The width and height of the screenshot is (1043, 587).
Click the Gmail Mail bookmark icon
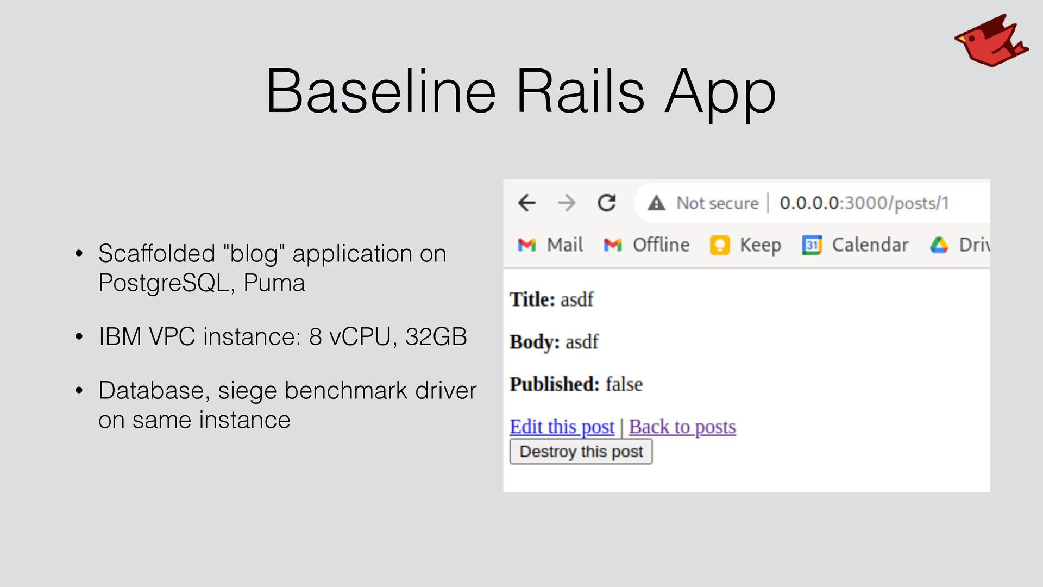pyautogui.click(x=526, y=245)
